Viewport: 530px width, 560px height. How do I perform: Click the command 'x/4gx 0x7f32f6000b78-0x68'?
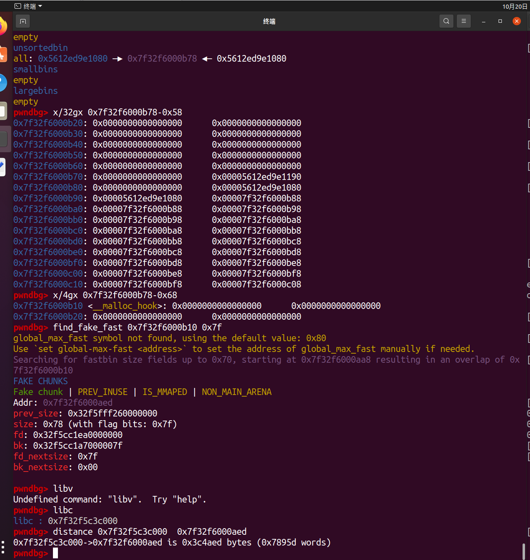[115, 295]
